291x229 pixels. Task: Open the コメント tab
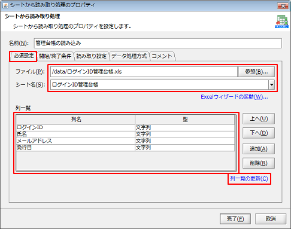[x=162, y=56]
